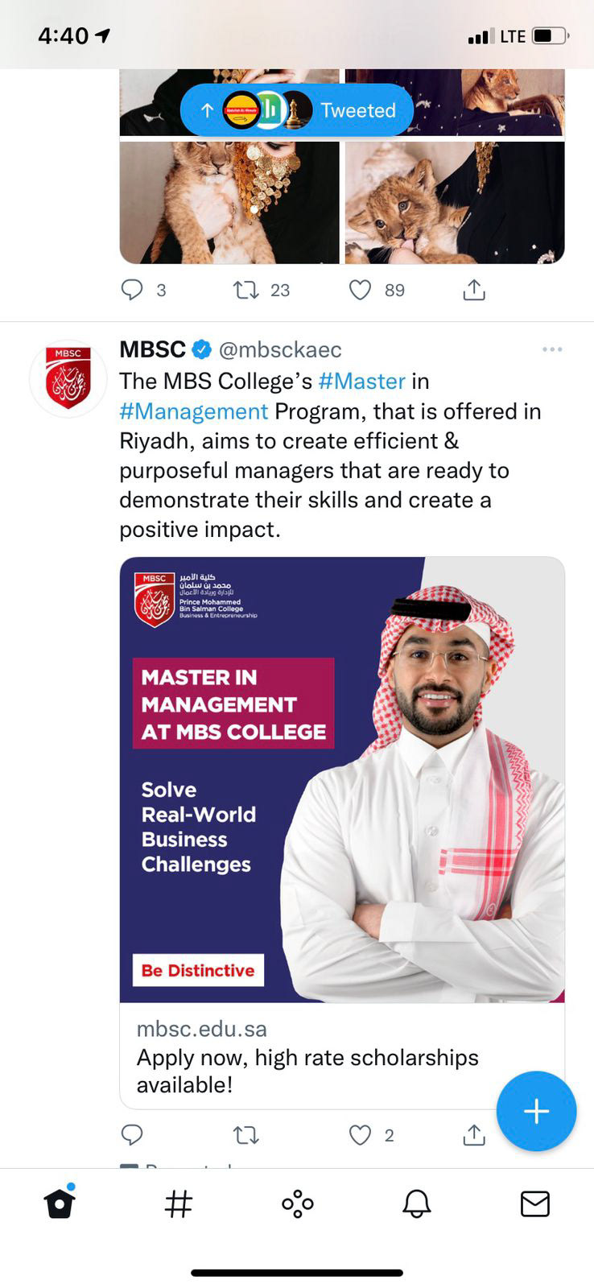This screenshot has height=1288, width=594.
Task: Share the MBSC tweet
Action: [474, 1135]
